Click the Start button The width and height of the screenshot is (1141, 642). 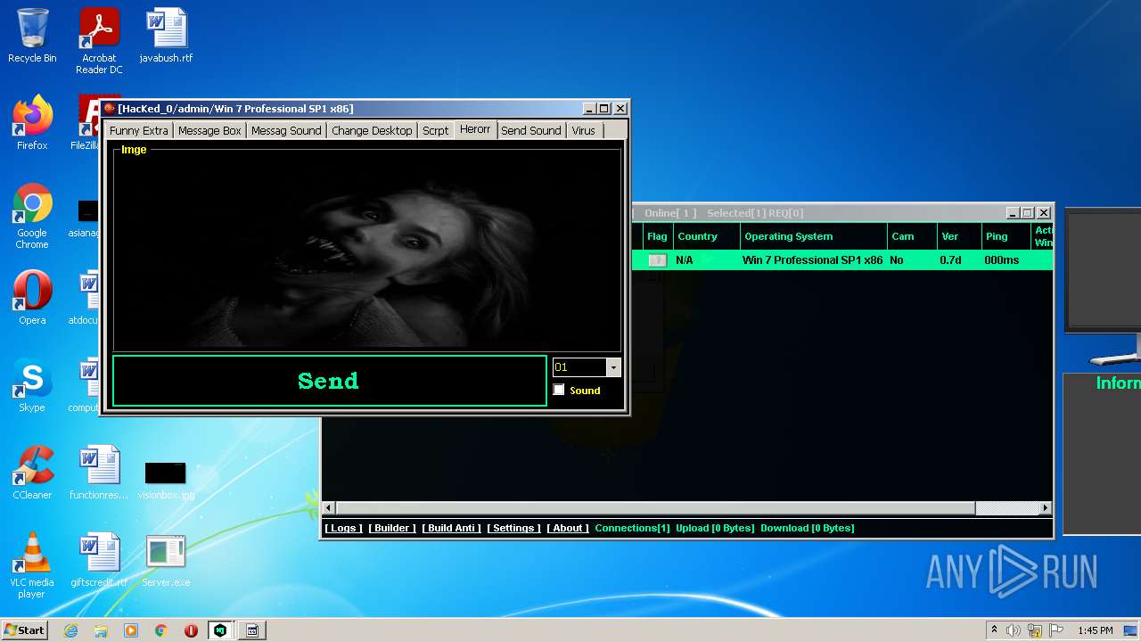coord(24,630)
